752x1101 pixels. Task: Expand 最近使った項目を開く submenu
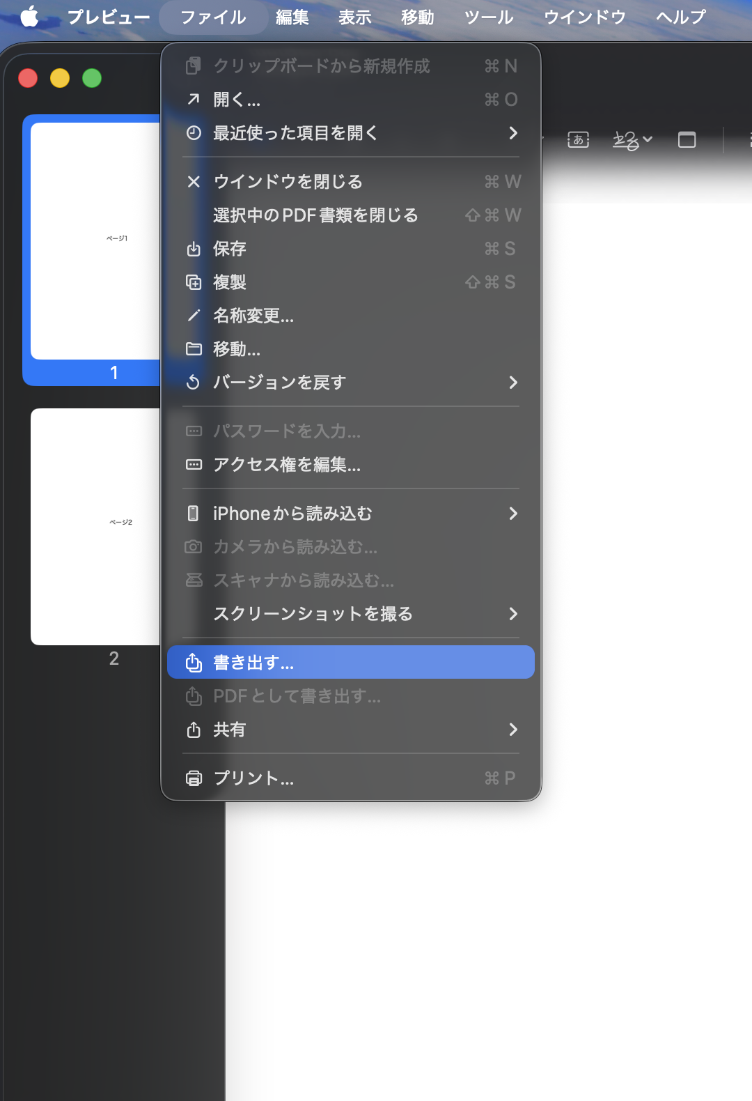pos(351,133)
